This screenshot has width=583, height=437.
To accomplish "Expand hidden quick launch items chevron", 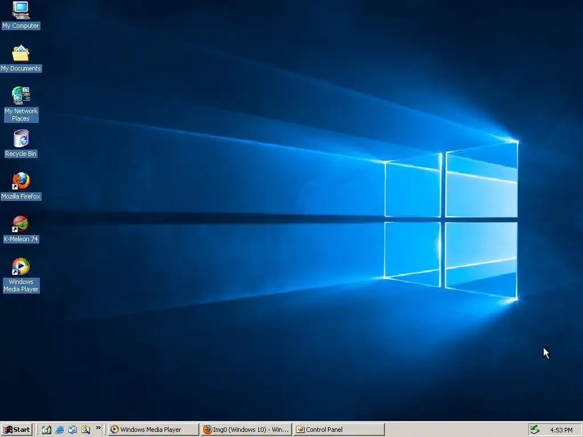I will point(98,428).
